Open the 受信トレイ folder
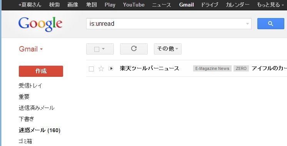287x146 pixels. (30, 86)
